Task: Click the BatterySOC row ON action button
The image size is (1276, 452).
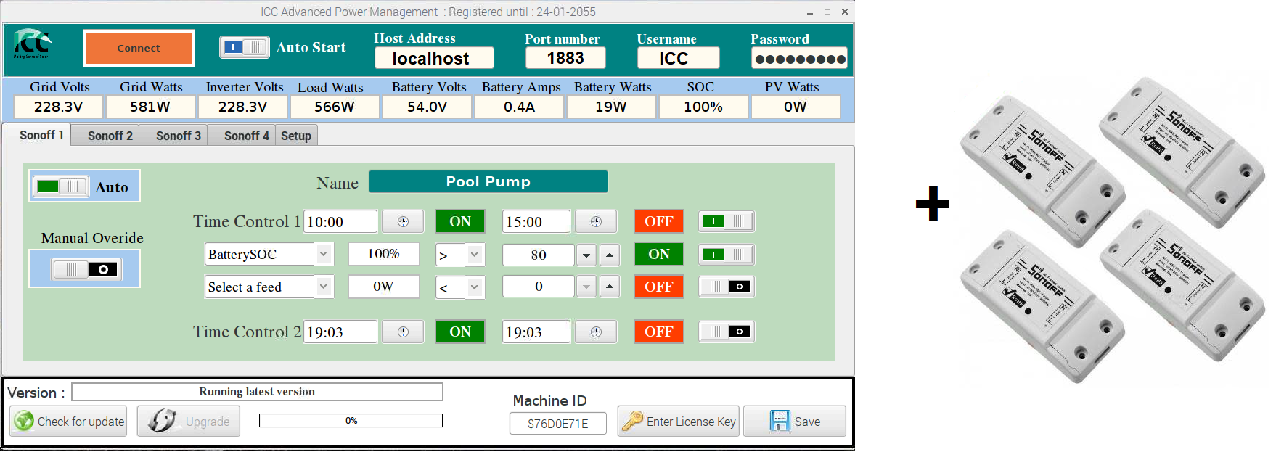Action: [x=659, y=255]
